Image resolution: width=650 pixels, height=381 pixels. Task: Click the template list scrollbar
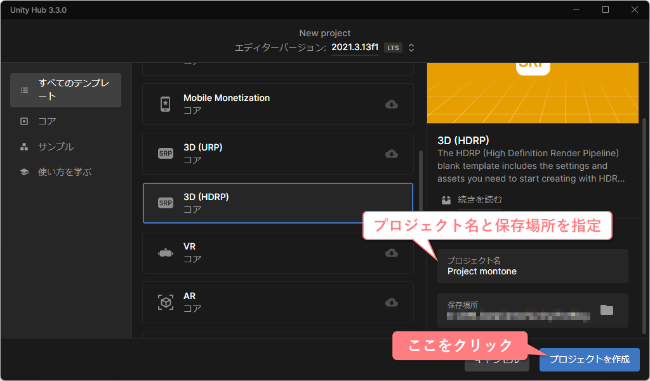point(421,182)
